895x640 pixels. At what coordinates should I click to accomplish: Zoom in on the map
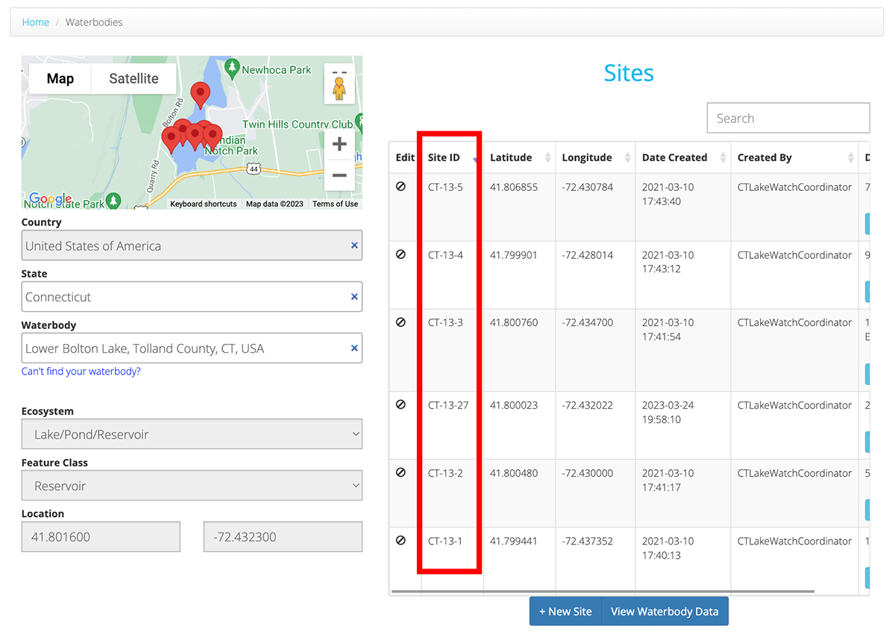click(339, 144)
